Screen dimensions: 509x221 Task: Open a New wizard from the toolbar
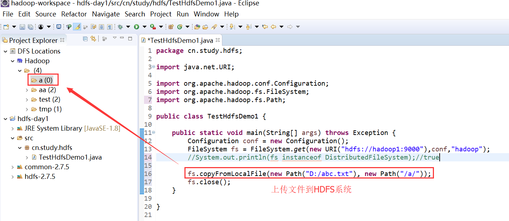click(5, 26)
